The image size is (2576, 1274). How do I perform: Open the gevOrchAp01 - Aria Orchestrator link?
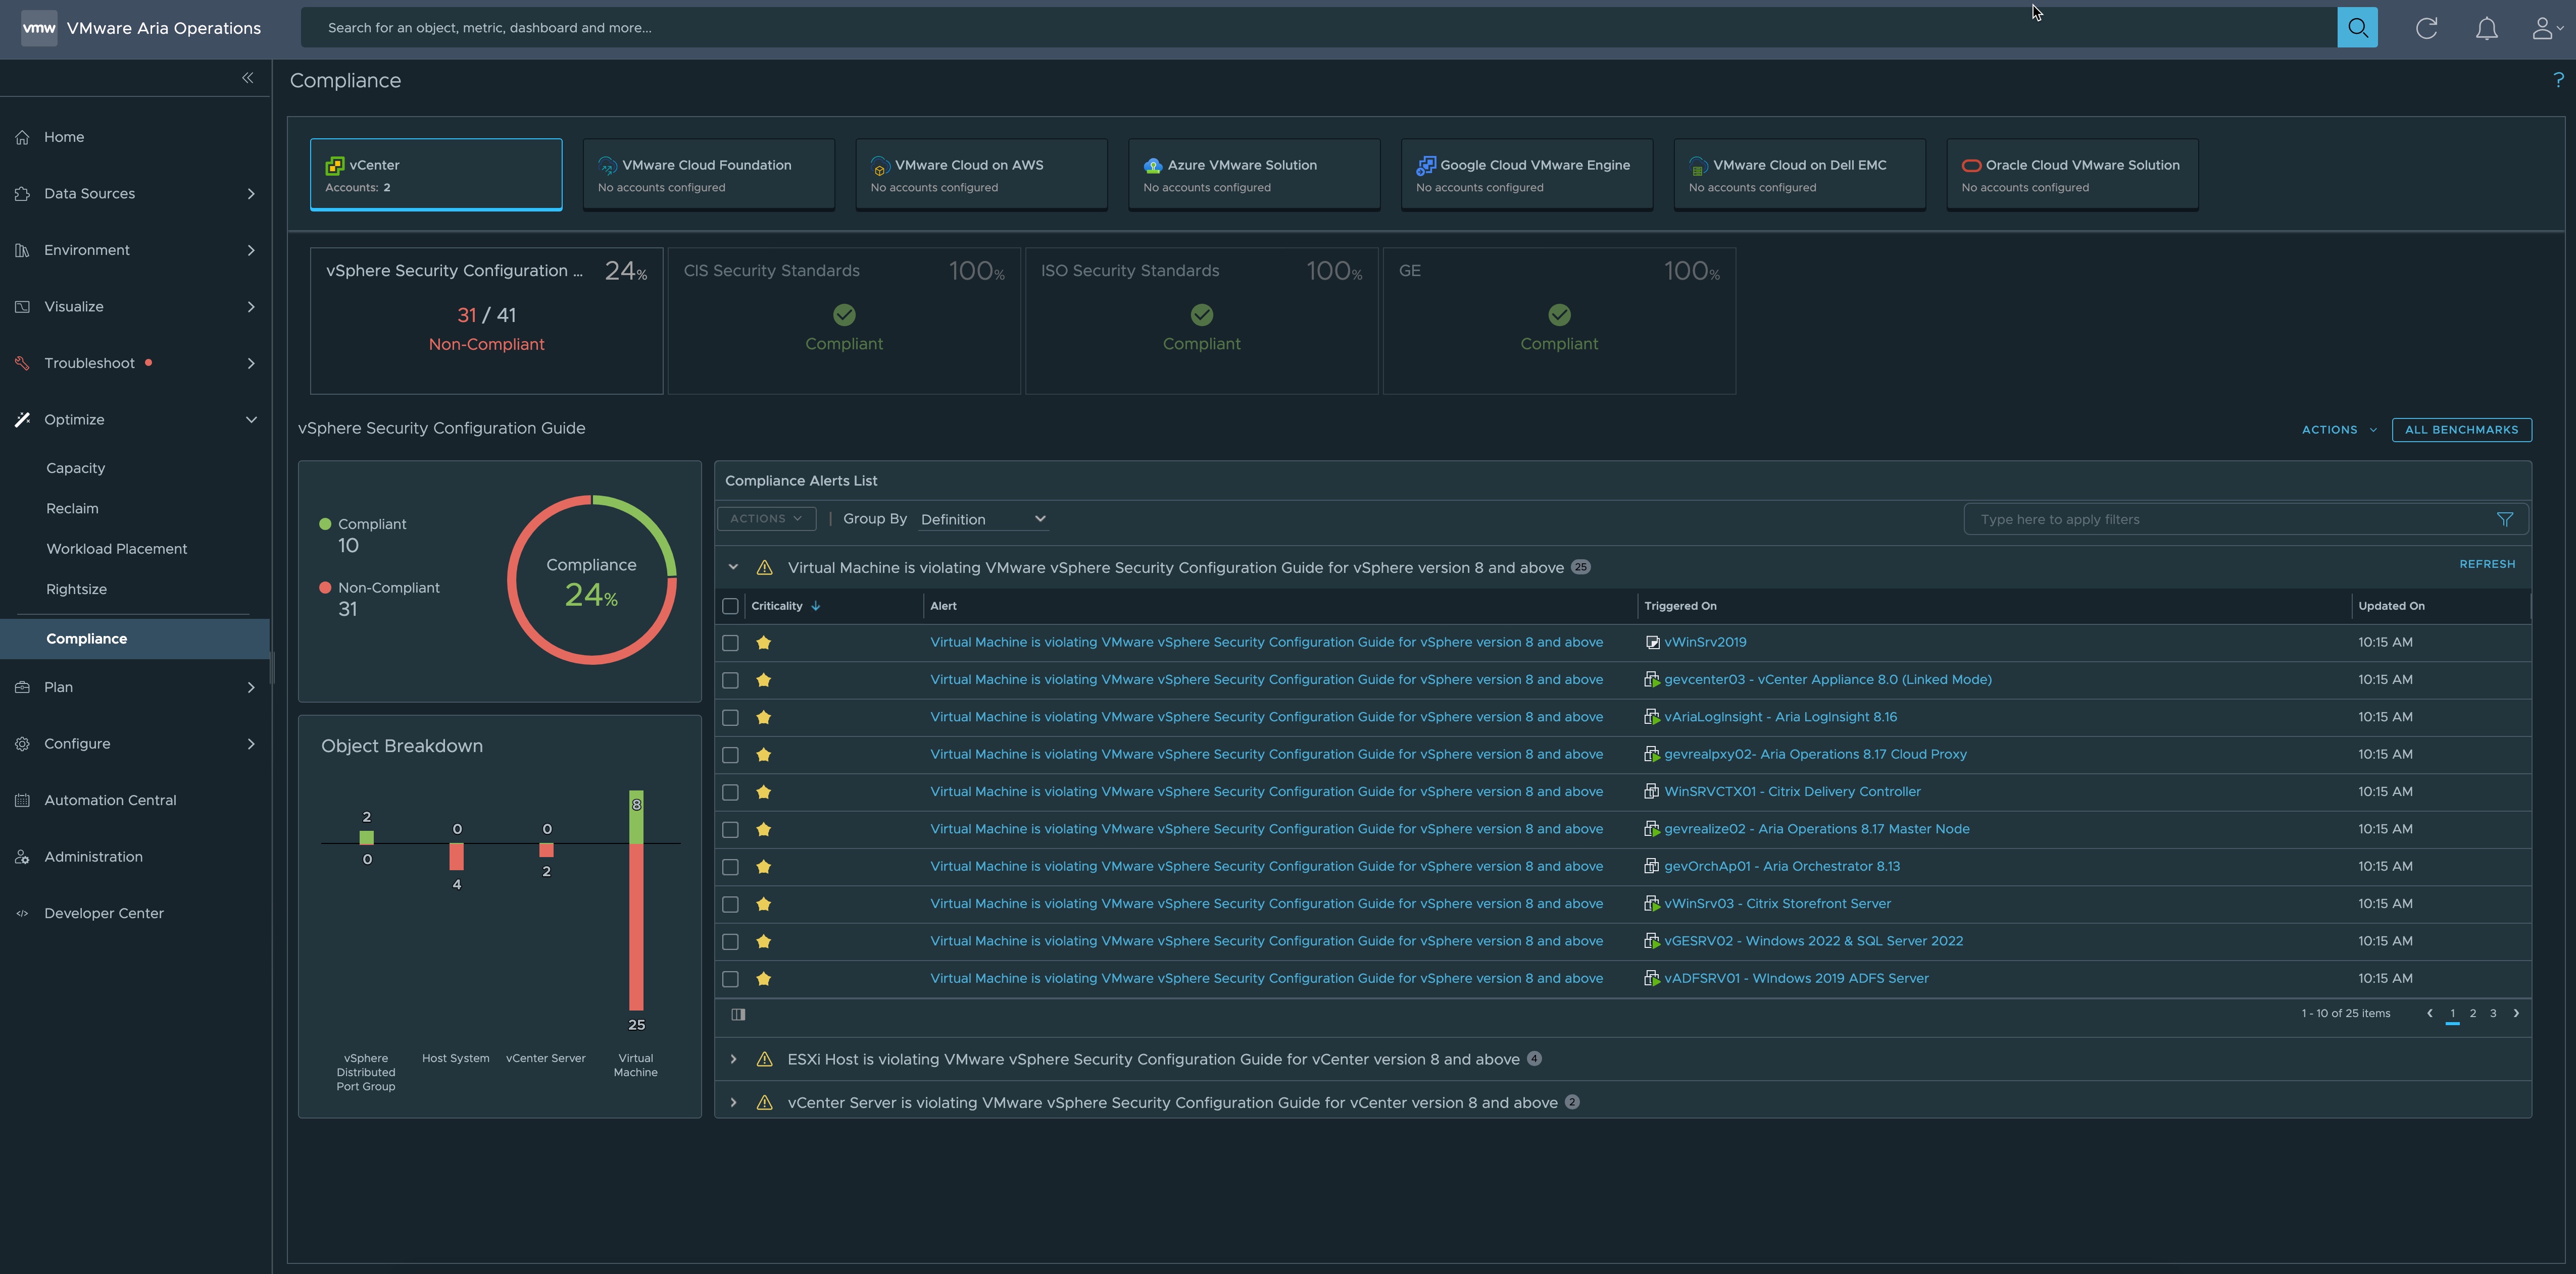pyautogui.click(x=1782, y=867)
